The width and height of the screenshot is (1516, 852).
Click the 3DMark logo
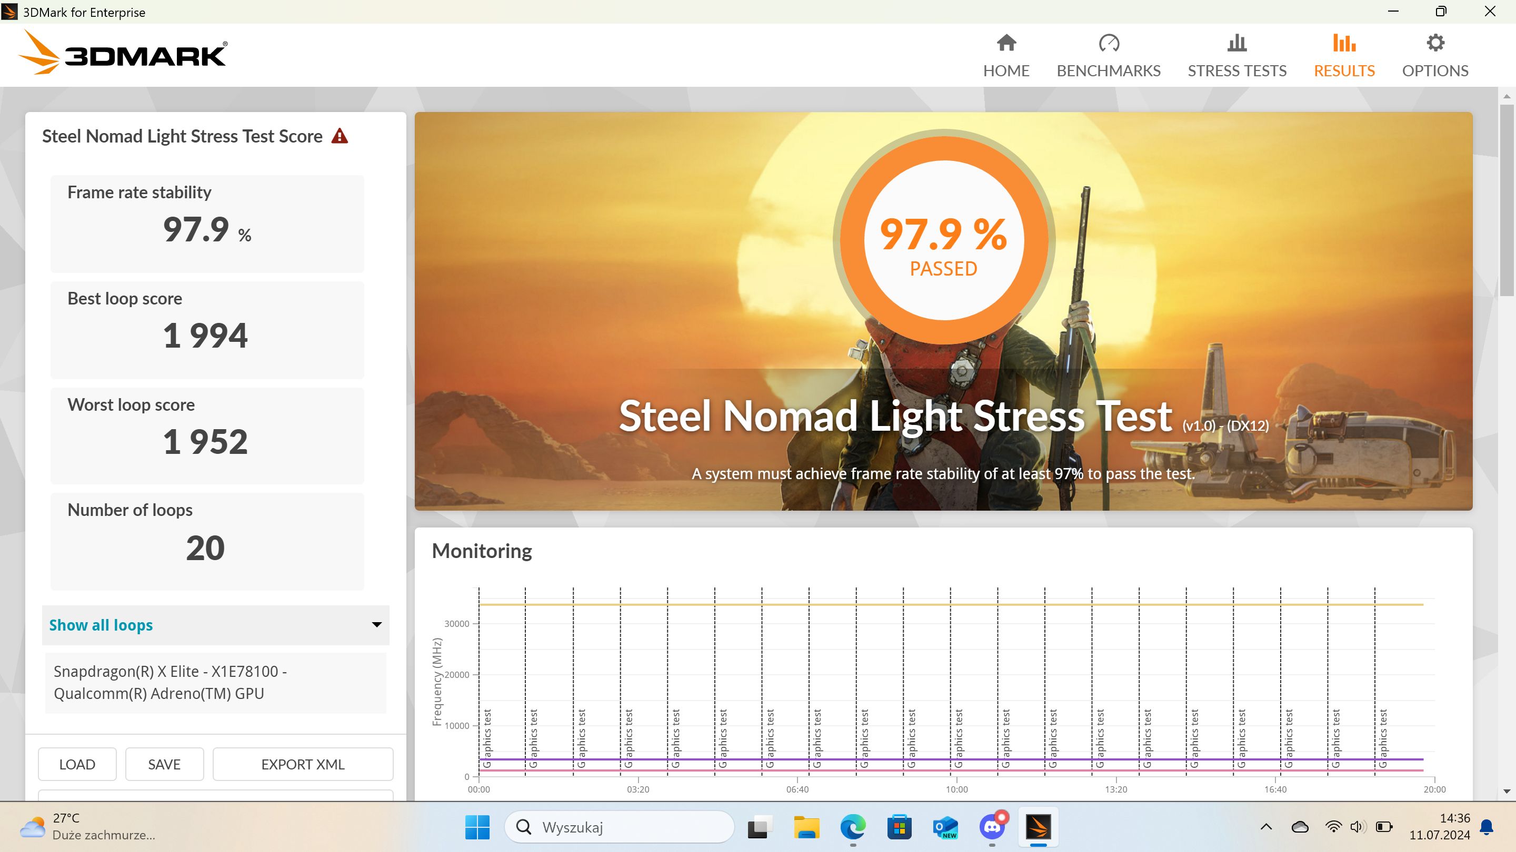point(123,53)
